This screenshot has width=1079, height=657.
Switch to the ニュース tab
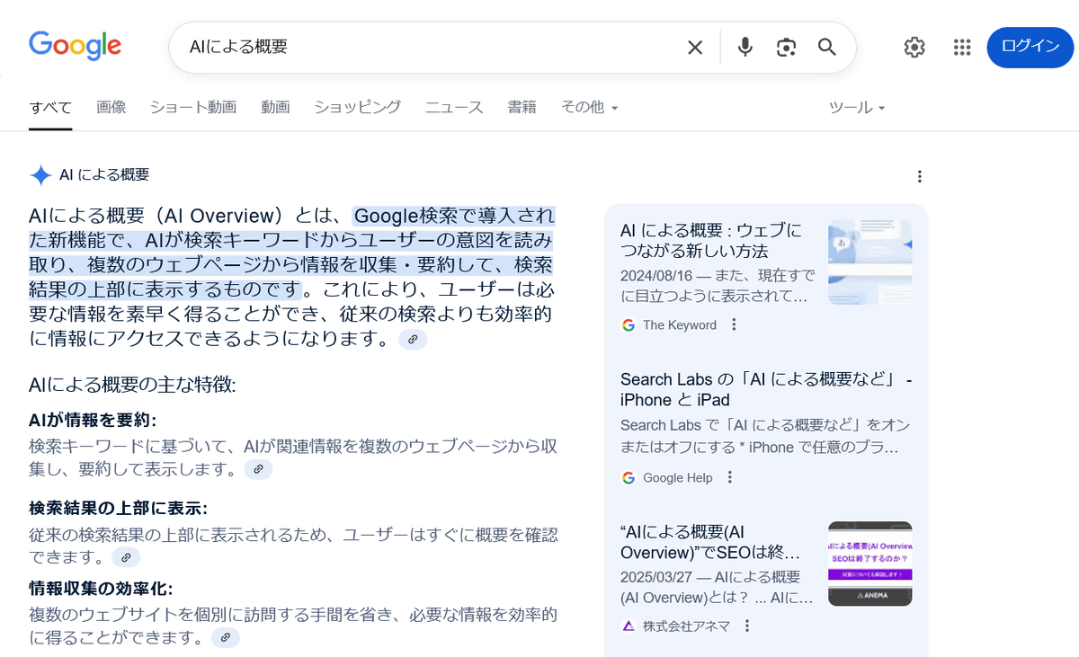tap(454, 107)
